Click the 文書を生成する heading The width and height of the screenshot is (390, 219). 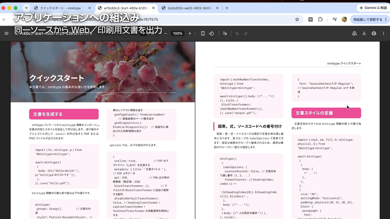(x=64, y=114)
